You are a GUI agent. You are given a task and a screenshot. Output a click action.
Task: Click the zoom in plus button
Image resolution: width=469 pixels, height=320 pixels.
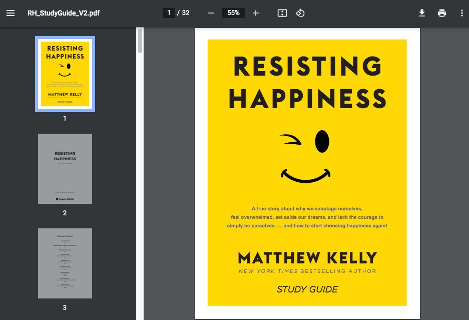point(256,13)
